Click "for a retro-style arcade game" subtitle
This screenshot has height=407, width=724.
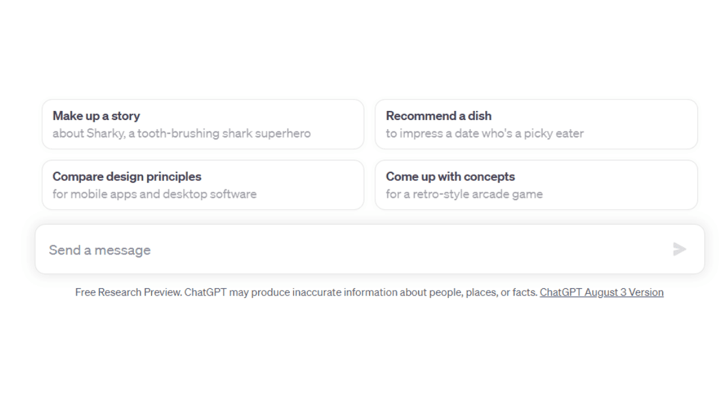pos(464,194)
